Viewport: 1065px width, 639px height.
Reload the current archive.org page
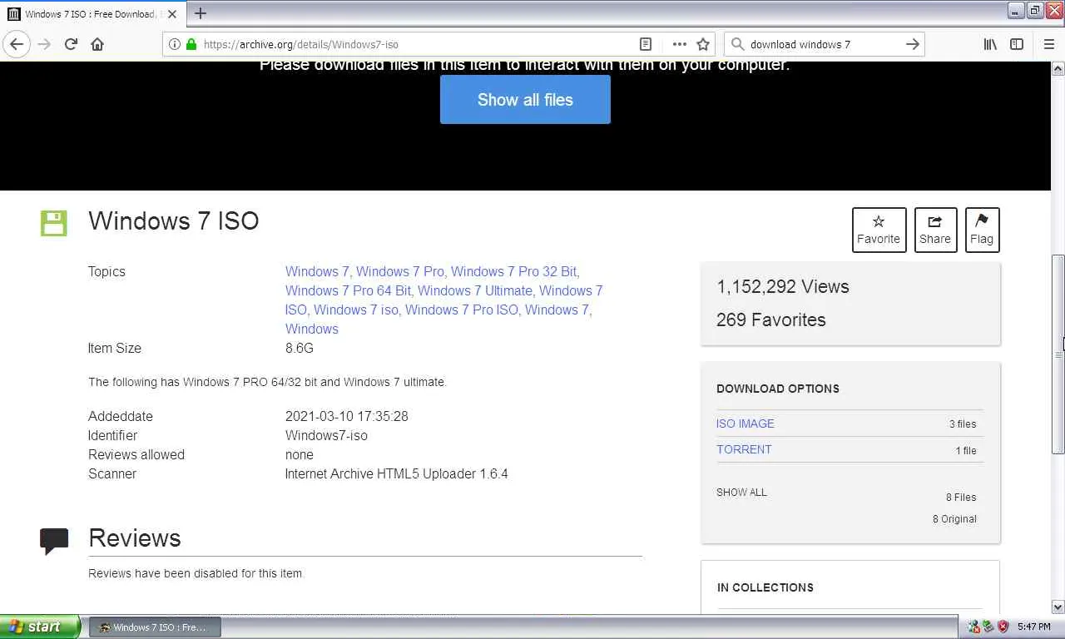(x=71, y=45)
